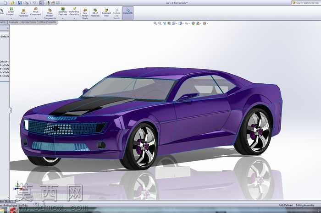Click Smart Fasteners tool
321x213 pixels.
click(x=23, y=13)
